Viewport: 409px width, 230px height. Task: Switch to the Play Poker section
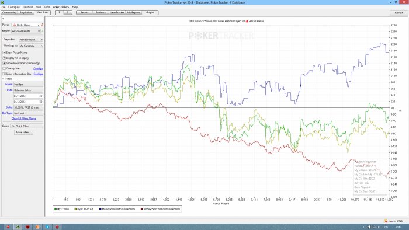(26, 12)
